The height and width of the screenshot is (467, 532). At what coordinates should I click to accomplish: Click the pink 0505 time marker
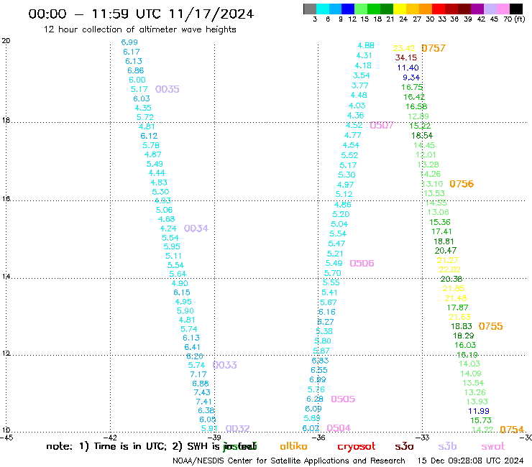(x=343, y=399)
